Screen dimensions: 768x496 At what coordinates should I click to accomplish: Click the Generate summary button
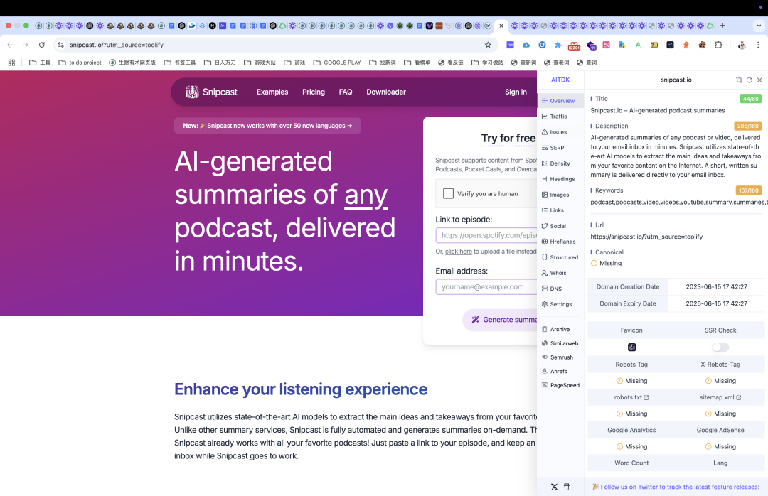[500, 320]
